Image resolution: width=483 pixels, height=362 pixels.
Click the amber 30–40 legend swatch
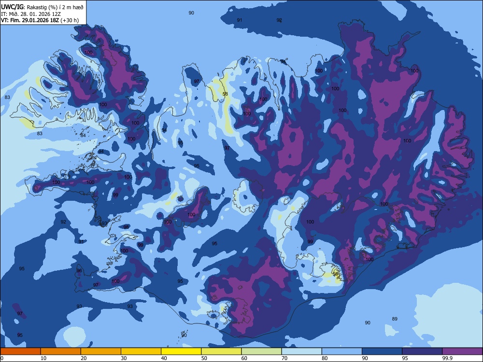(141, 351)
